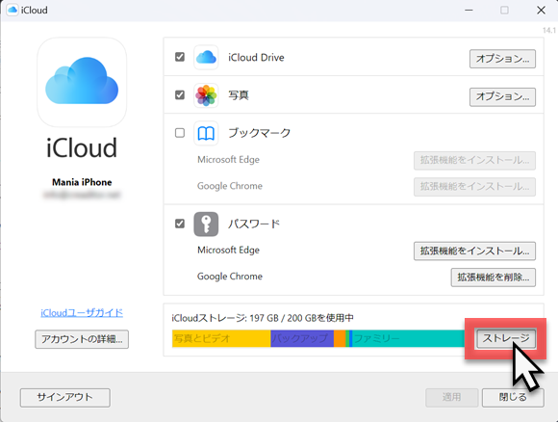The height and width of the screenshot is (423, 558).
Task: Click the サインアウト button
Action: click(x=65, y=397)
